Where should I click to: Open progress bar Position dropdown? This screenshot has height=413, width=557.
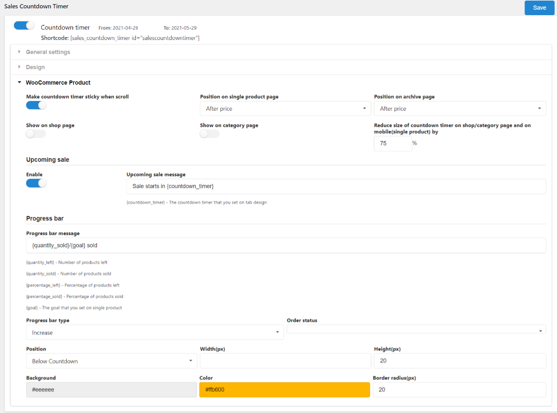pyautogui.click(x=111, y=361)
